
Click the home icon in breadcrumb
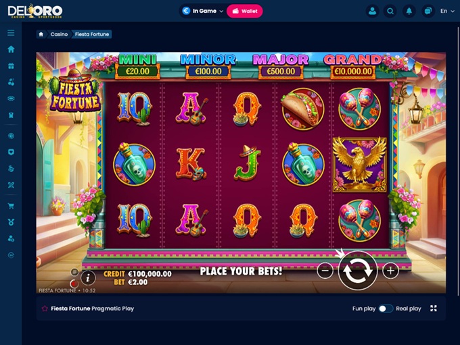point(41,34)
